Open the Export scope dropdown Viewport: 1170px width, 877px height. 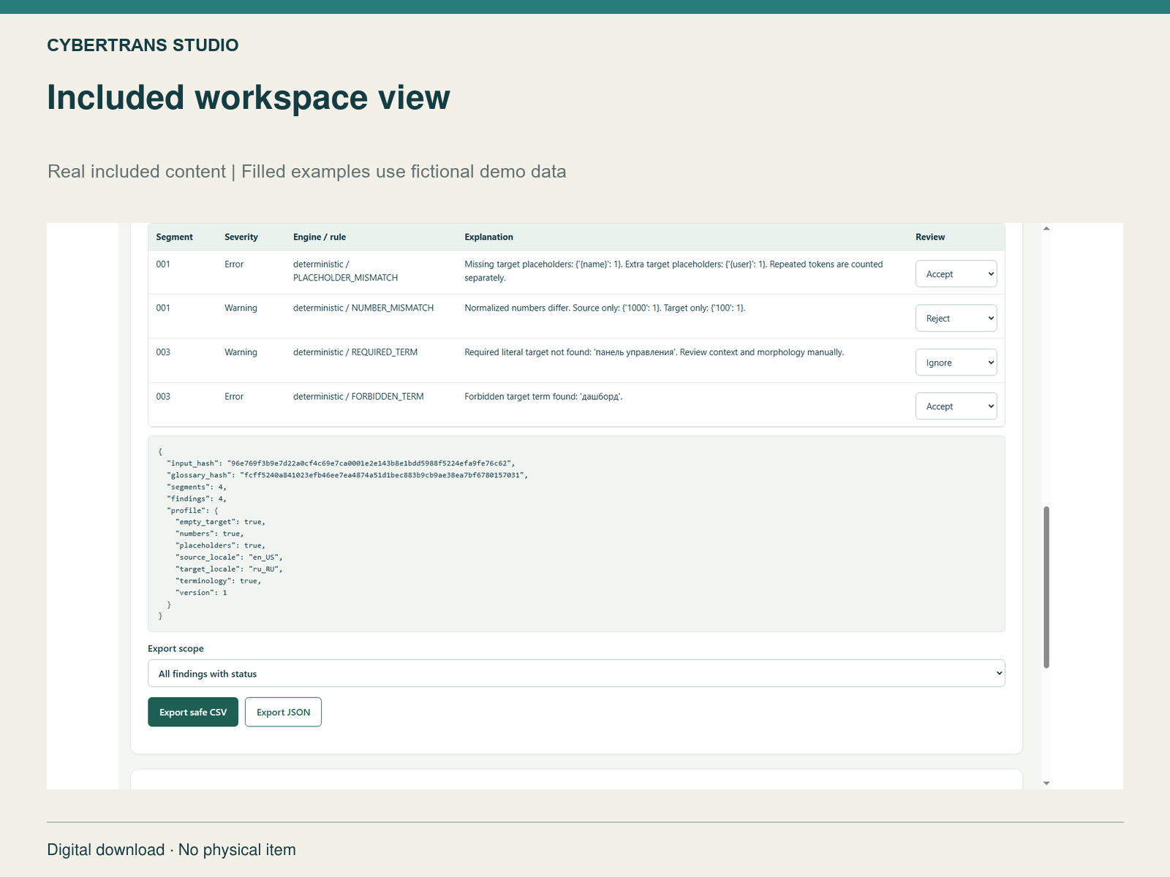(x=576, y=673)
